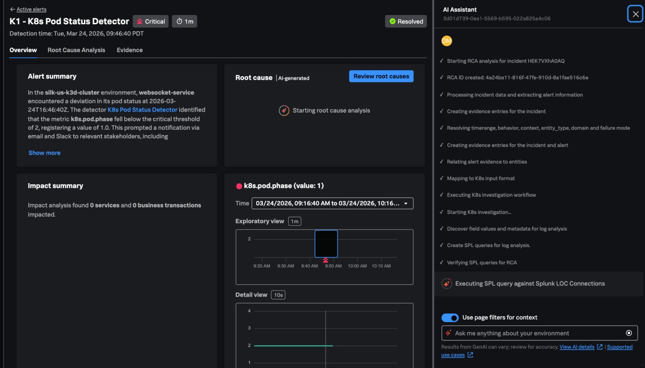Click the Impact summary heading
This screenshot has width=645, height=368.
point(55,186)
